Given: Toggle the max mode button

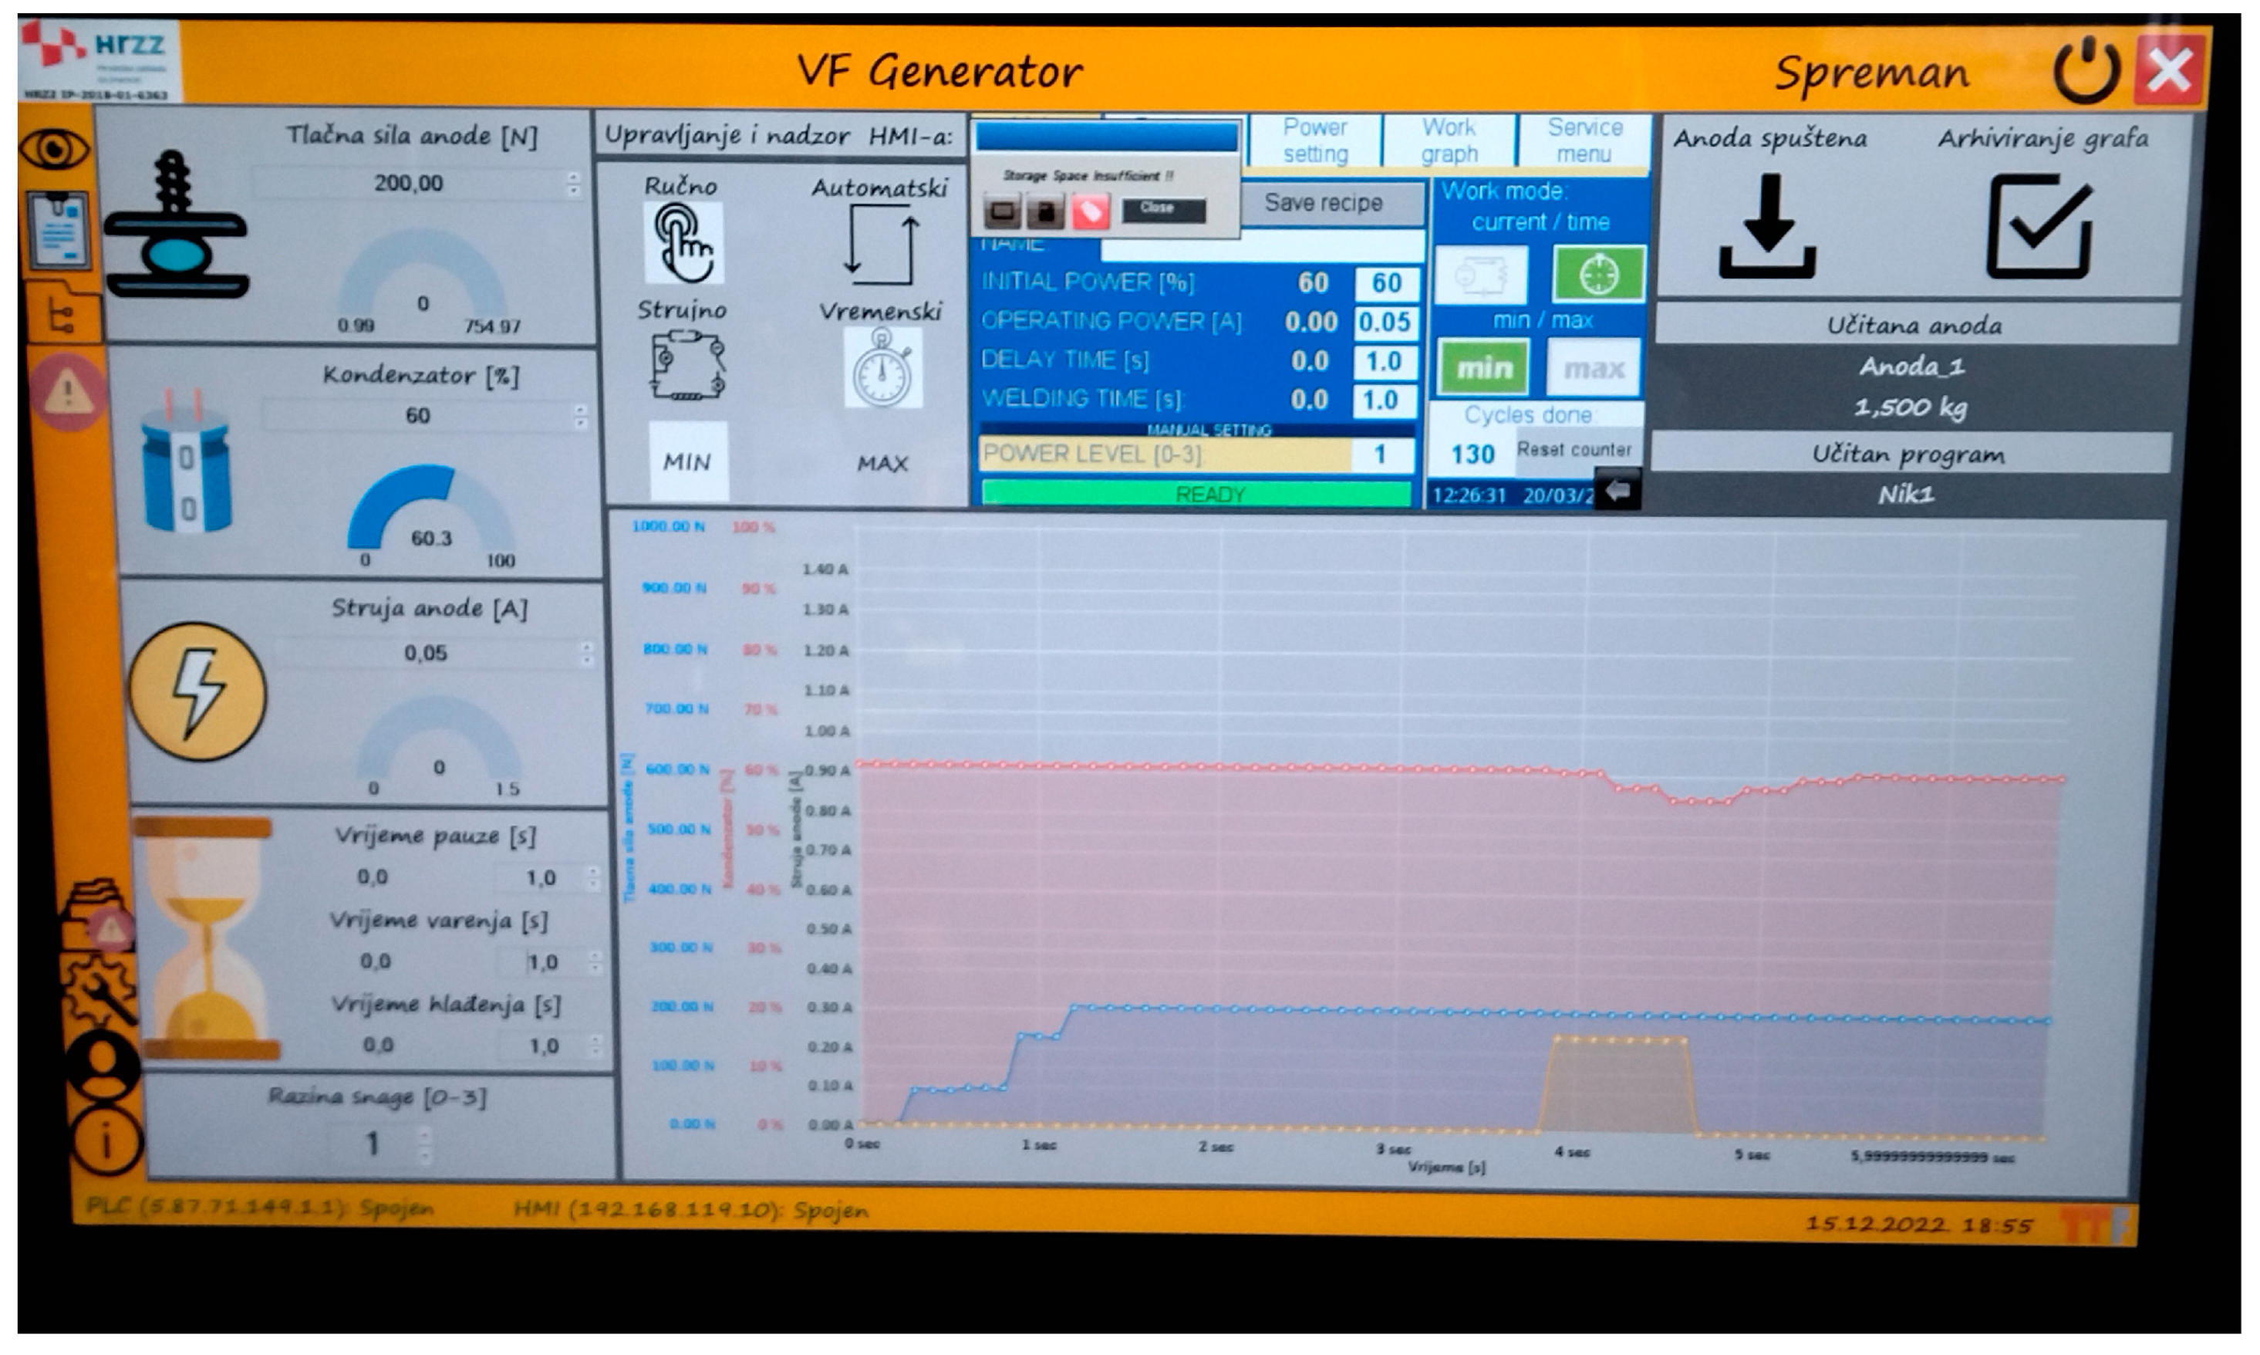Looking at the screenshot, I should point(1594,368).
